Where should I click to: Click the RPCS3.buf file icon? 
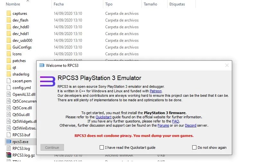click(9, 135)
